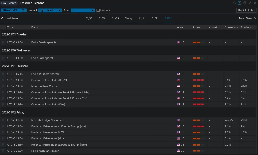Switch to Month view
258x155 pixels.
pyautogui.click(x=12, y=3)
